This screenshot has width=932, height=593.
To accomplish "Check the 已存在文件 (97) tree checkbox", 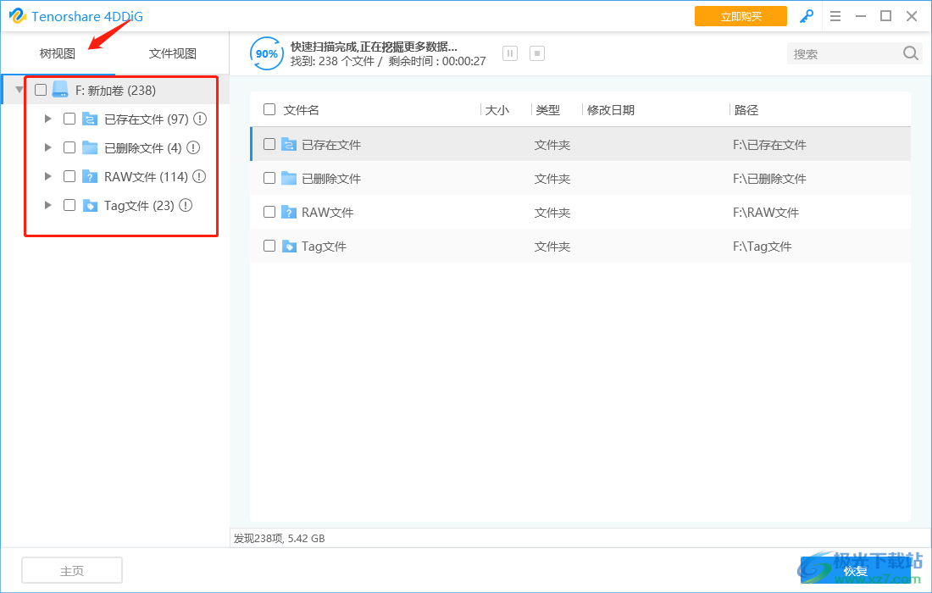I will coord(69,119).
